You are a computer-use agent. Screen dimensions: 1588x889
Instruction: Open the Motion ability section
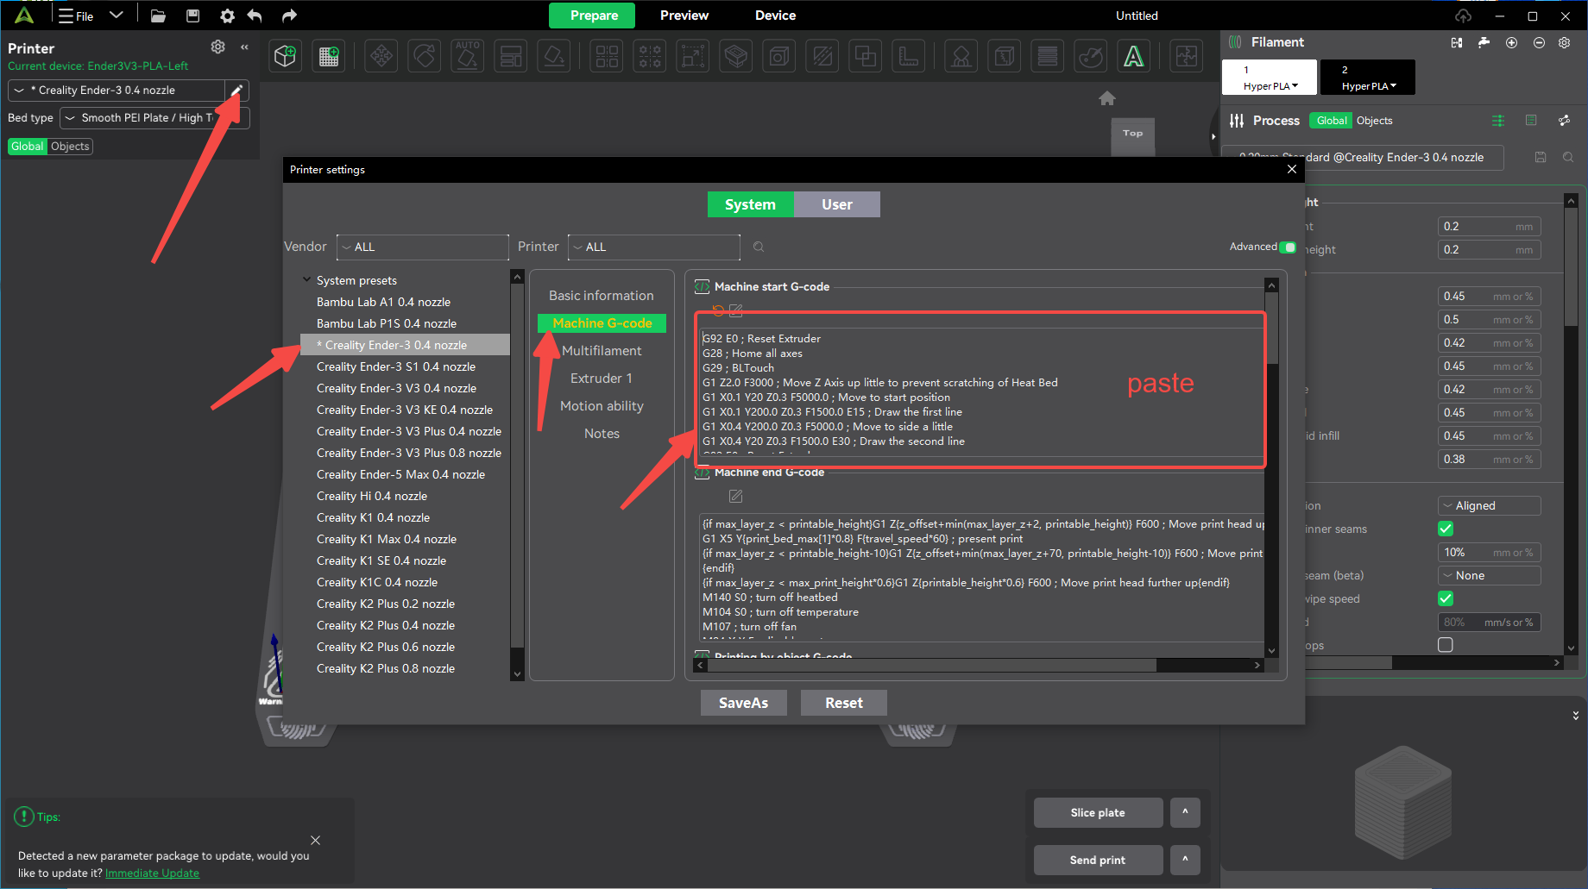[x=602, y=406]
